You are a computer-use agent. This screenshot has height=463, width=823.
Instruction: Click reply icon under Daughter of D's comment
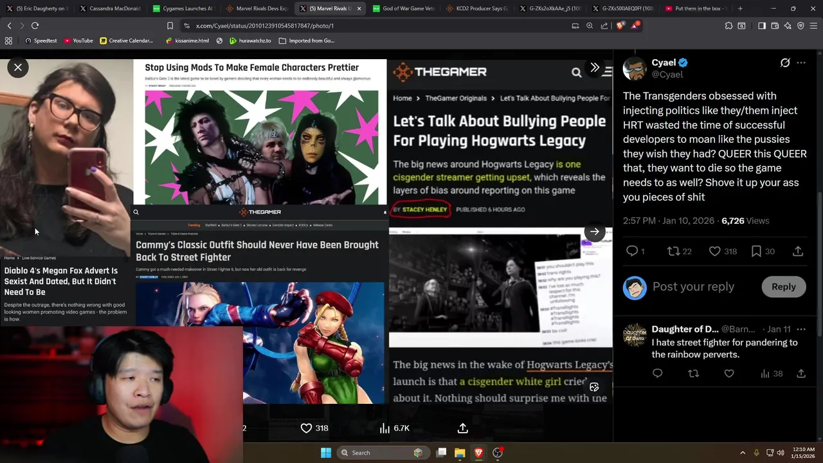click(657, 373)
